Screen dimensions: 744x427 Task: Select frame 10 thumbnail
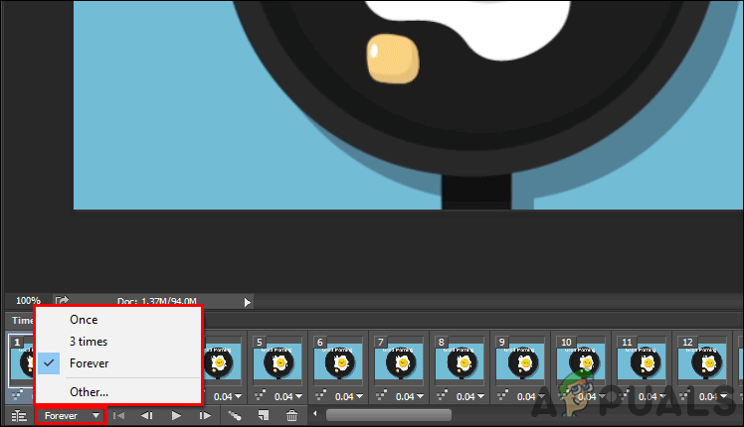pos(581,362)
